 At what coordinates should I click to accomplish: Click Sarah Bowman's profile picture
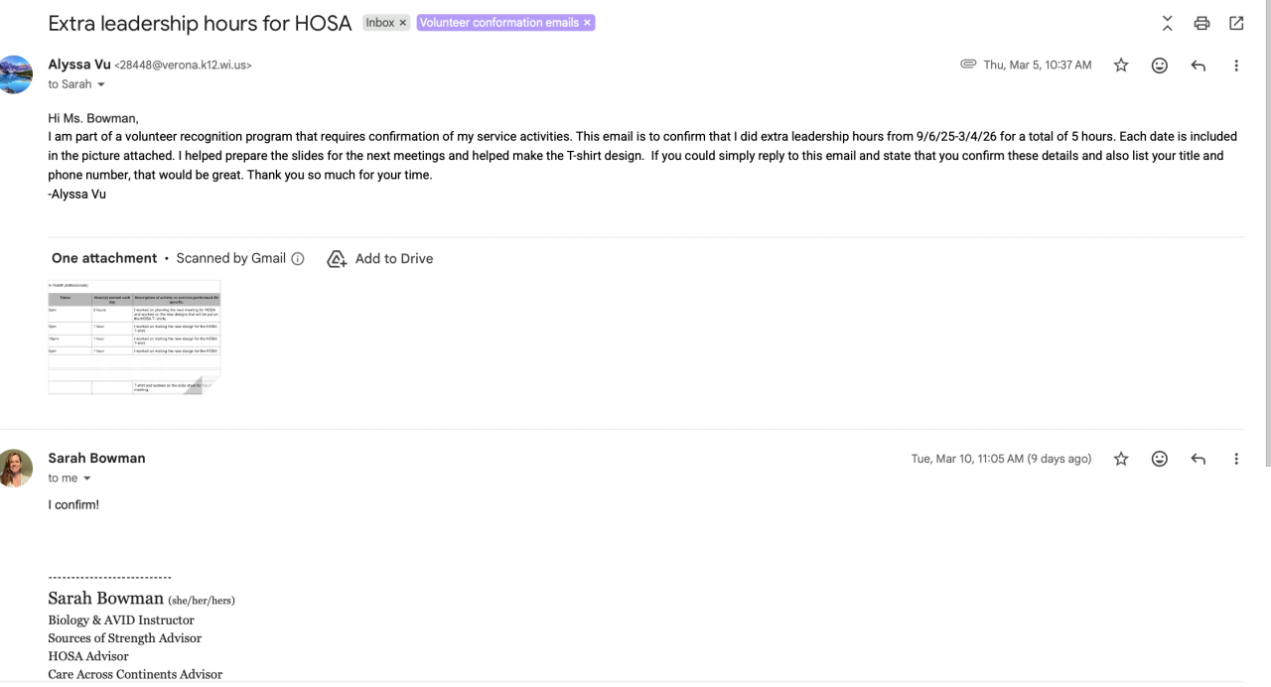(16, 468)
